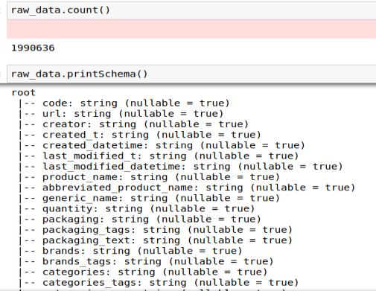Click the 'root' line of schema output
Viewport: 376px width, 291px height.
24,92
